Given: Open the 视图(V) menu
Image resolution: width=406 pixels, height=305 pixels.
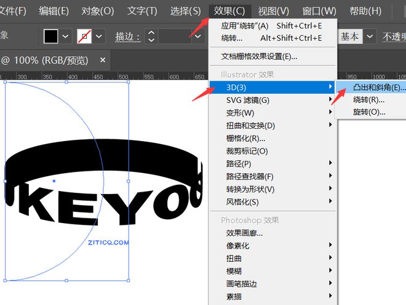Looking at the screenshot, I should tap(273, 11).
